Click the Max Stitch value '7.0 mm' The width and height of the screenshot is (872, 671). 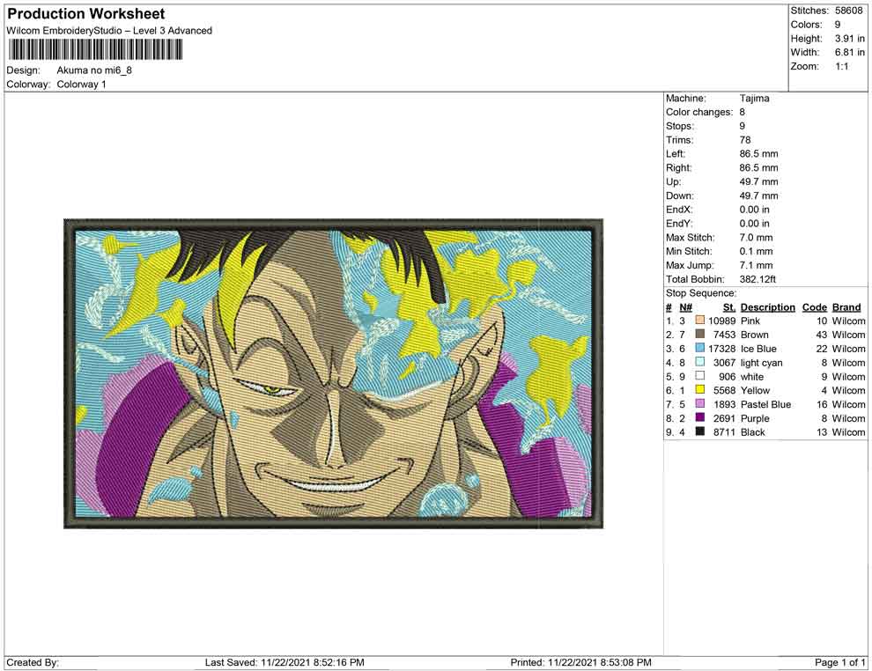point(756,238)
